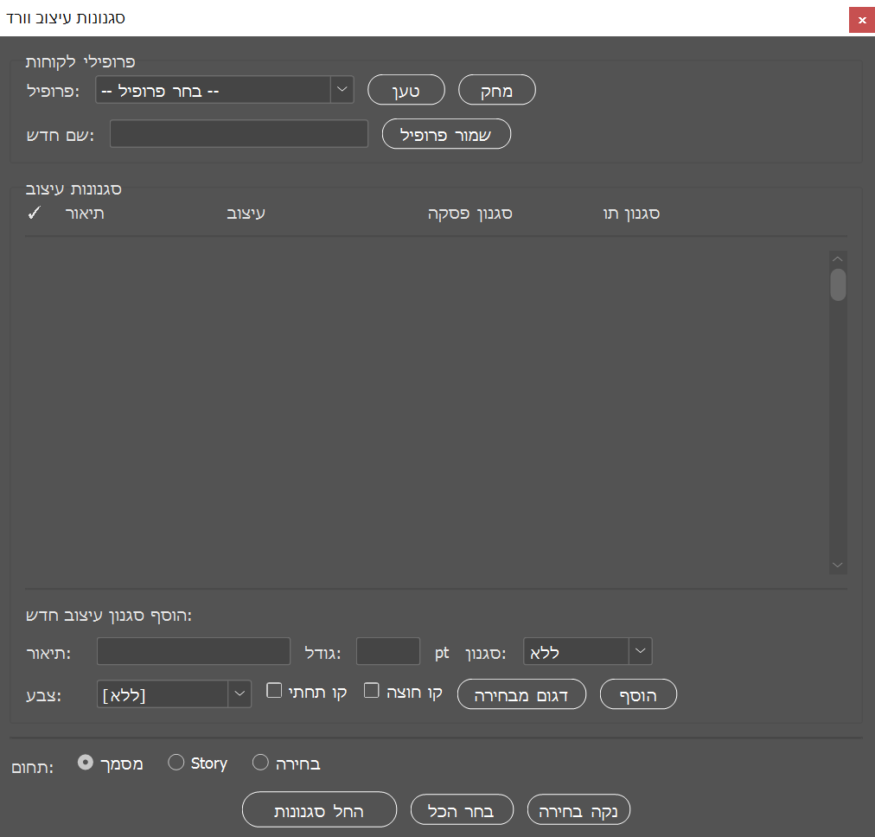This screenshot has height=837, width=875.
Task: Click the styles list scrollbar thumb
Action: click(838, 284)
